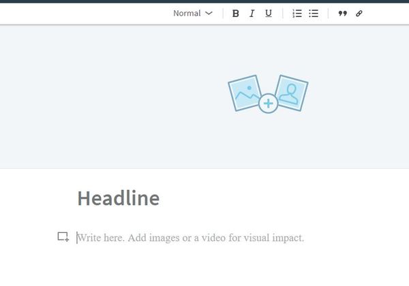The width and height of the screenshot is (409, 286).
Task: Focus the 'Write here' body text area
Action: [x=191, y=238]
